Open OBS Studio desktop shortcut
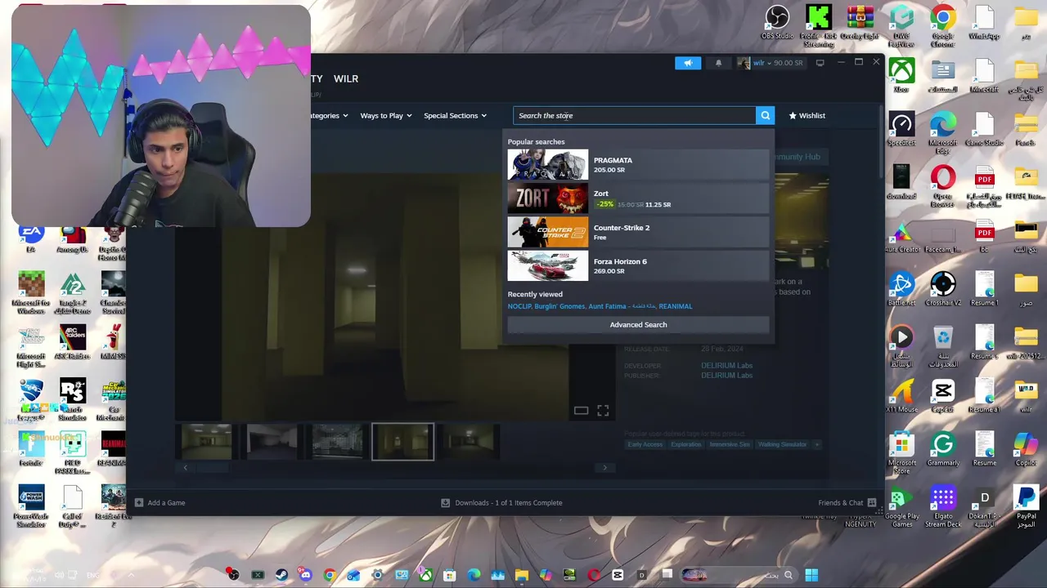 pos(777,23)
